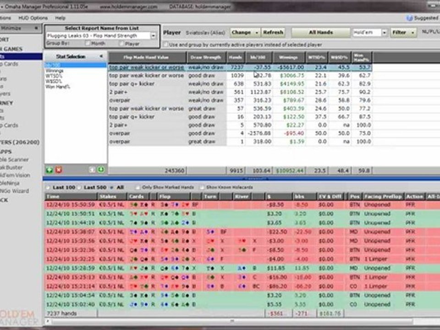Sort by WTSD% column header
Viewport: 440px width, 330px height.
pyautogui.click(x=316, y=58)
